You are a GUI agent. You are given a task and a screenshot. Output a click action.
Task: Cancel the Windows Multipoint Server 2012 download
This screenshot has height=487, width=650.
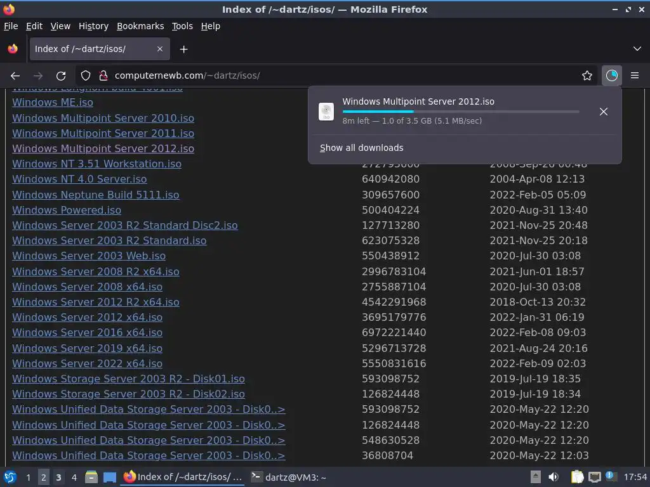(x=604, y=112)
